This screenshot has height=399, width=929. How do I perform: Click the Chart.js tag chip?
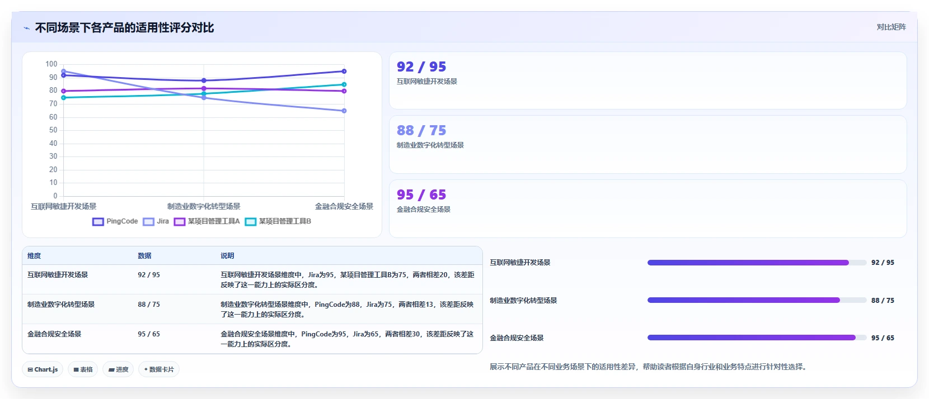click(43, 369)
